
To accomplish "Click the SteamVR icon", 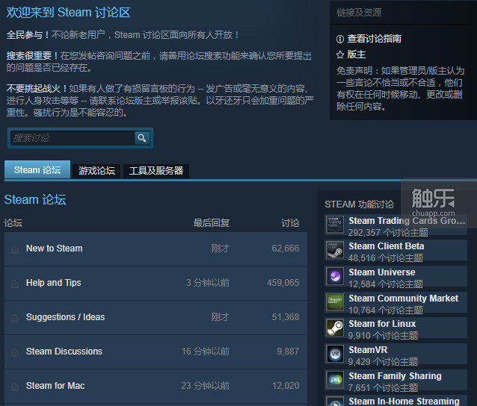I will [335, 354].
